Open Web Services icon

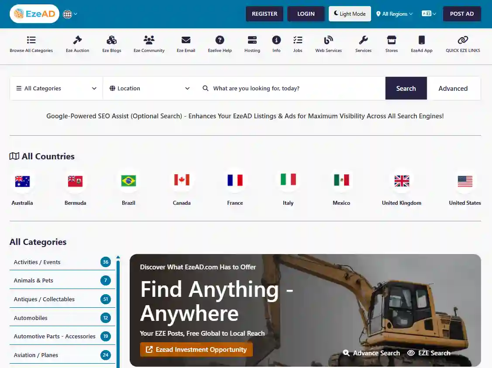point(328,40)
